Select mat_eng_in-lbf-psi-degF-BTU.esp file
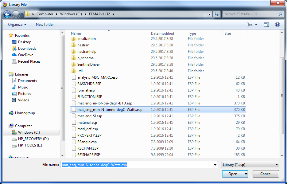Image resolution: width=287 pixels, height=184 pixels. (x=158, y=103)
